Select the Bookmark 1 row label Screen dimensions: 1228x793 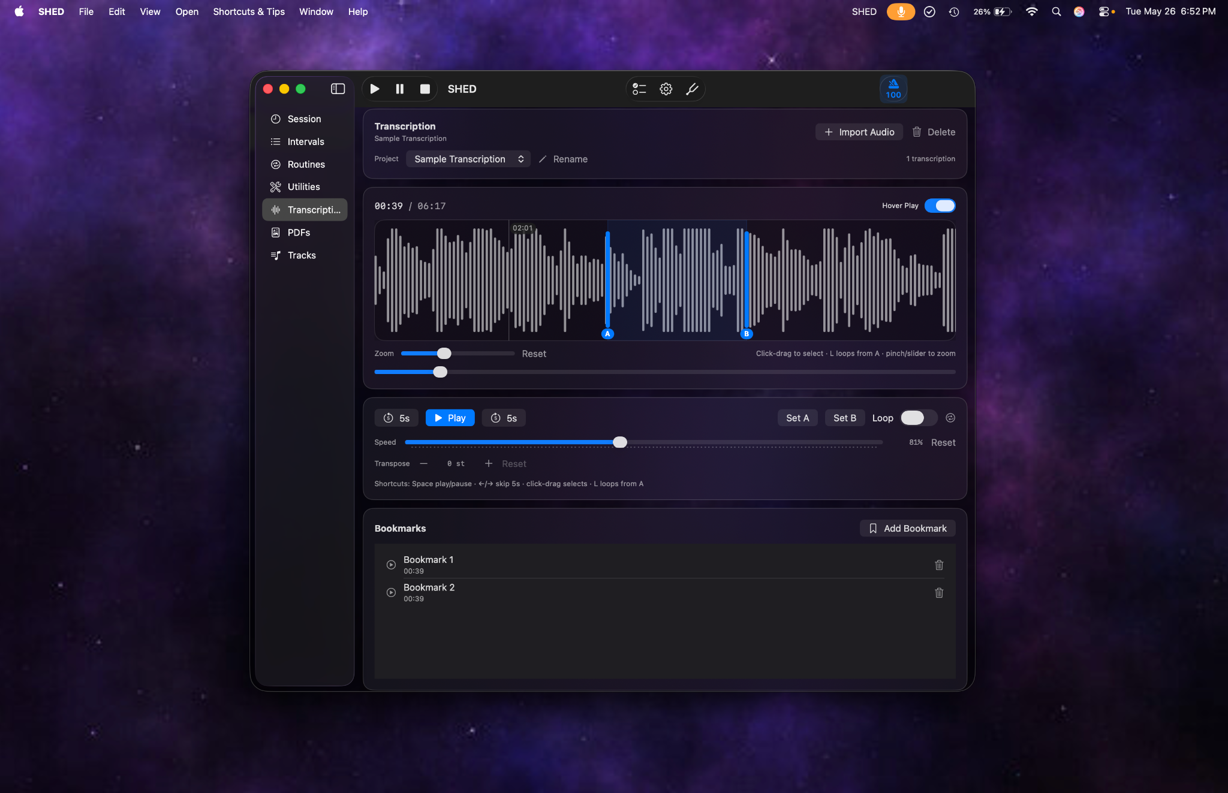[428, 559]
